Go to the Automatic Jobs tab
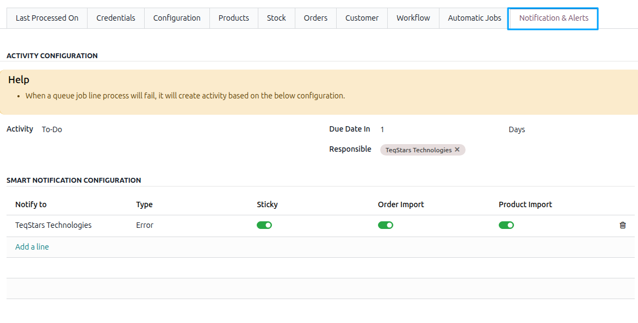This screenshot has height=323, width=638. [x=474, y=18]
